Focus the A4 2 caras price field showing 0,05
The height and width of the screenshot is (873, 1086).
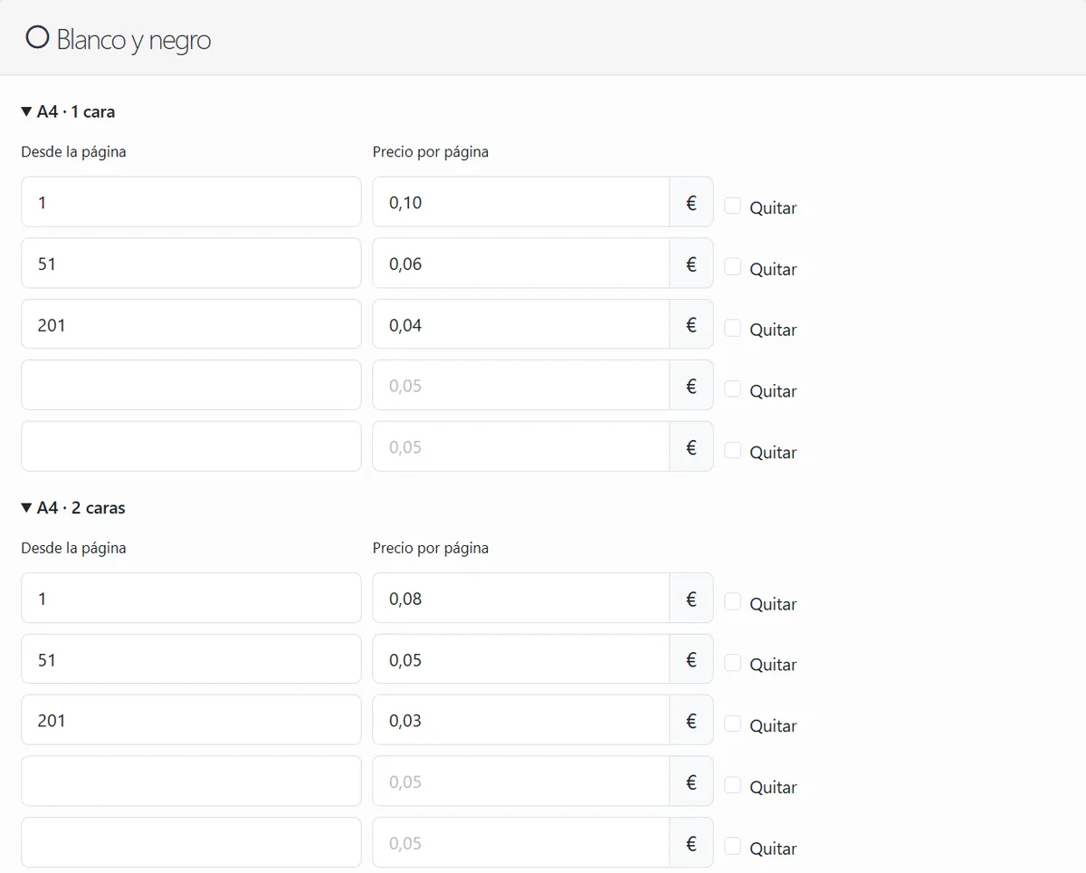(x=521, y=659)
